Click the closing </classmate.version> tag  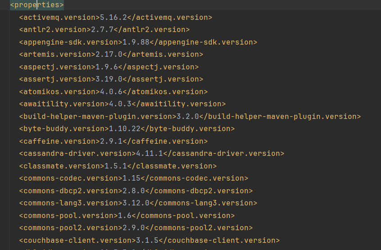(172, 166)
